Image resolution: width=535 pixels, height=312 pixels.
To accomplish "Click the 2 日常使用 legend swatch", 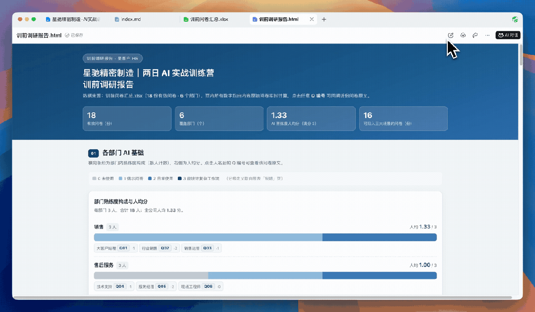I will (x=150, y=178).
